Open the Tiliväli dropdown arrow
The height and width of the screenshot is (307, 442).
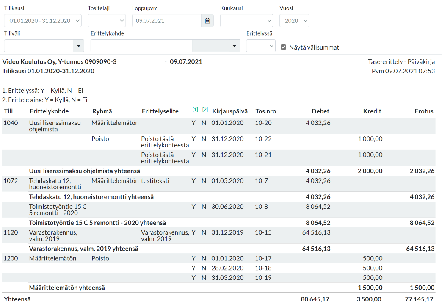click(x=78, y=46)
